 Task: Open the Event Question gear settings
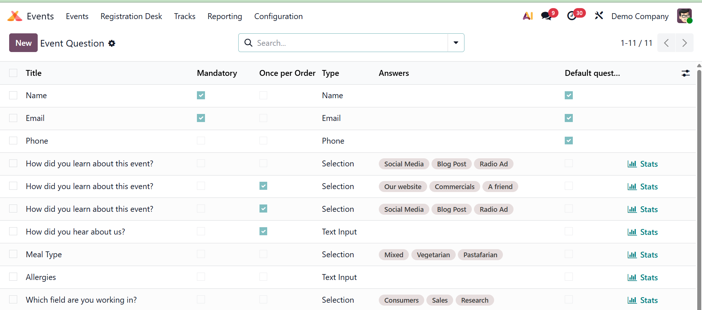tap(112, 43)
